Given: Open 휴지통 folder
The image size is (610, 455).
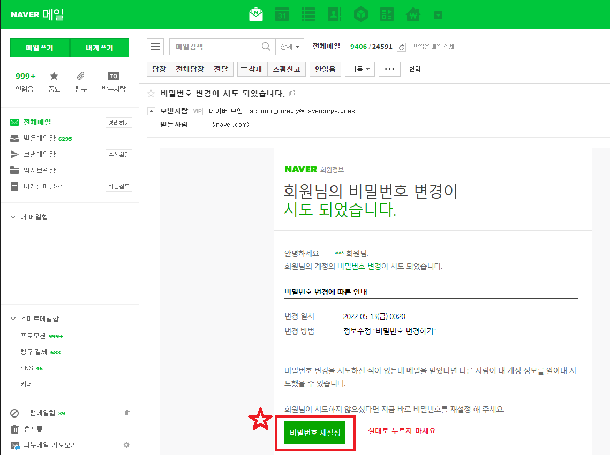Looking at the screenshot, I should coord(33,429).
